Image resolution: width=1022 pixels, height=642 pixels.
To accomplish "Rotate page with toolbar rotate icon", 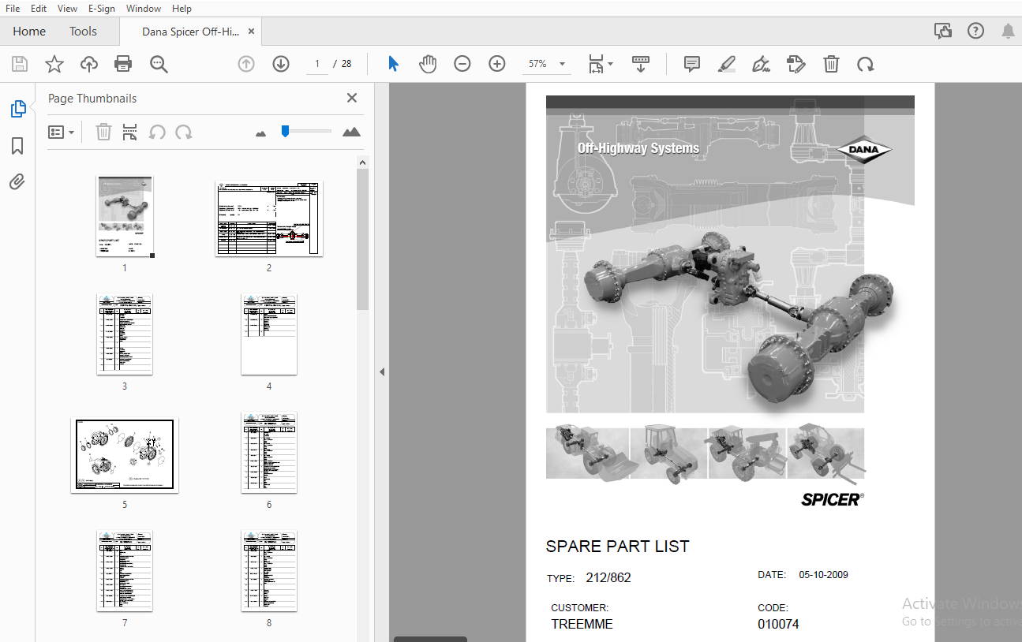I will [866, 64].
